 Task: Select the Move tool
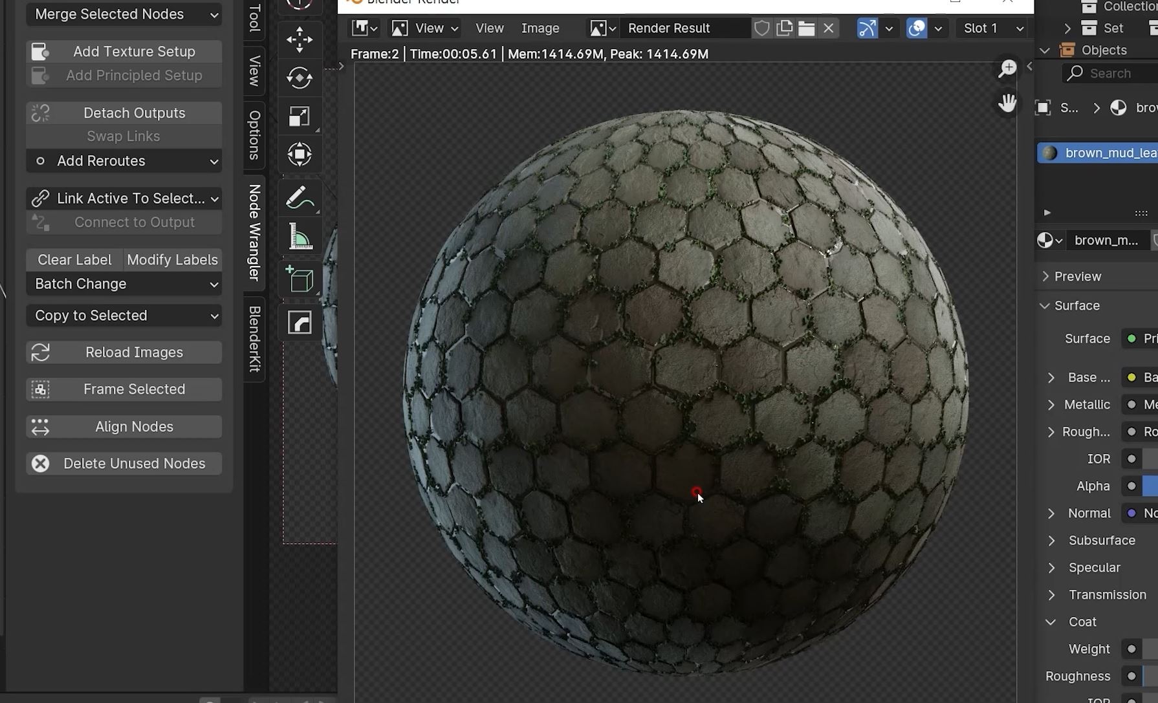299,40
